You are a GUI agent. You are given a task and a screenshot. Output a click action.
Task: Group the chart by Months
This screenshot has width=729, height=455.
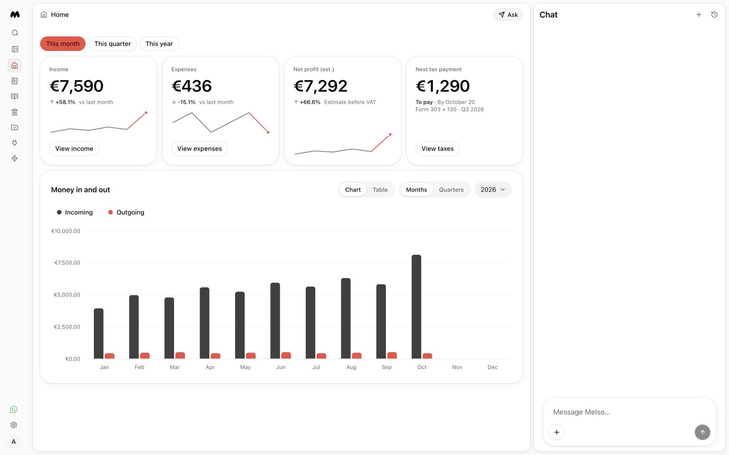(416, 190)
